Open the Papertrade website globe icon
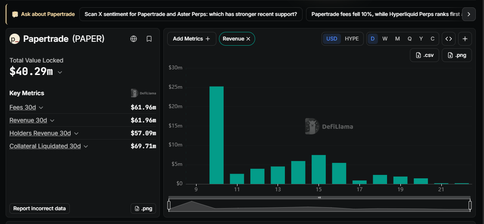The height and width of the screenshot is (224, 484). [x=134, y=39]
